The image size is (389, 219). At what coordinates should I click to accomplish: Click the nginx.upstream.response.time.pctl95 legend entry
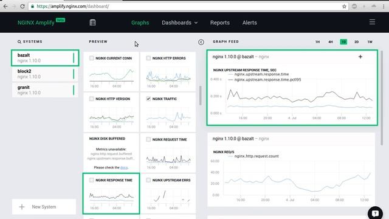[x=264, y=80]
